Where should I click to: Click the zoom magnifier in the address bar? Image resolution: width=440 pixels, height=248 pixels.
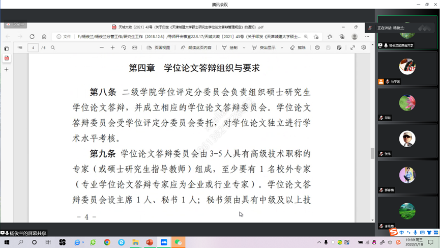306,37
